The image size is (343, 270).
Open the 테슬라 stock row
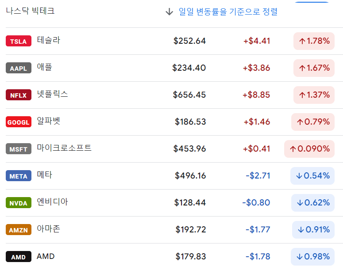(x=49, y=41)
